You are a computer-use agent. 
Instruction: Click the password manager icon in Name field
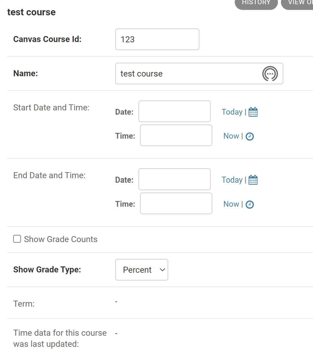[270, 73]
